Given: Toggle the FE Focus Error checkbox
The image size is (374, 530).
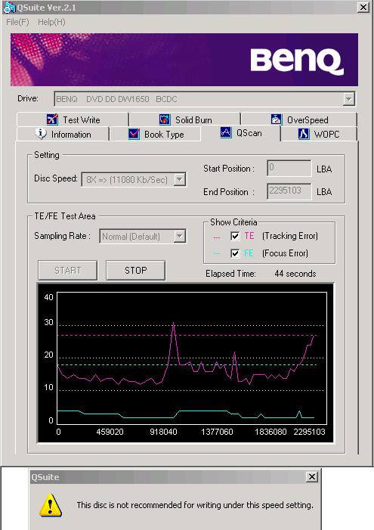Looking at the screenshot, I should click(x=235, y=253).
